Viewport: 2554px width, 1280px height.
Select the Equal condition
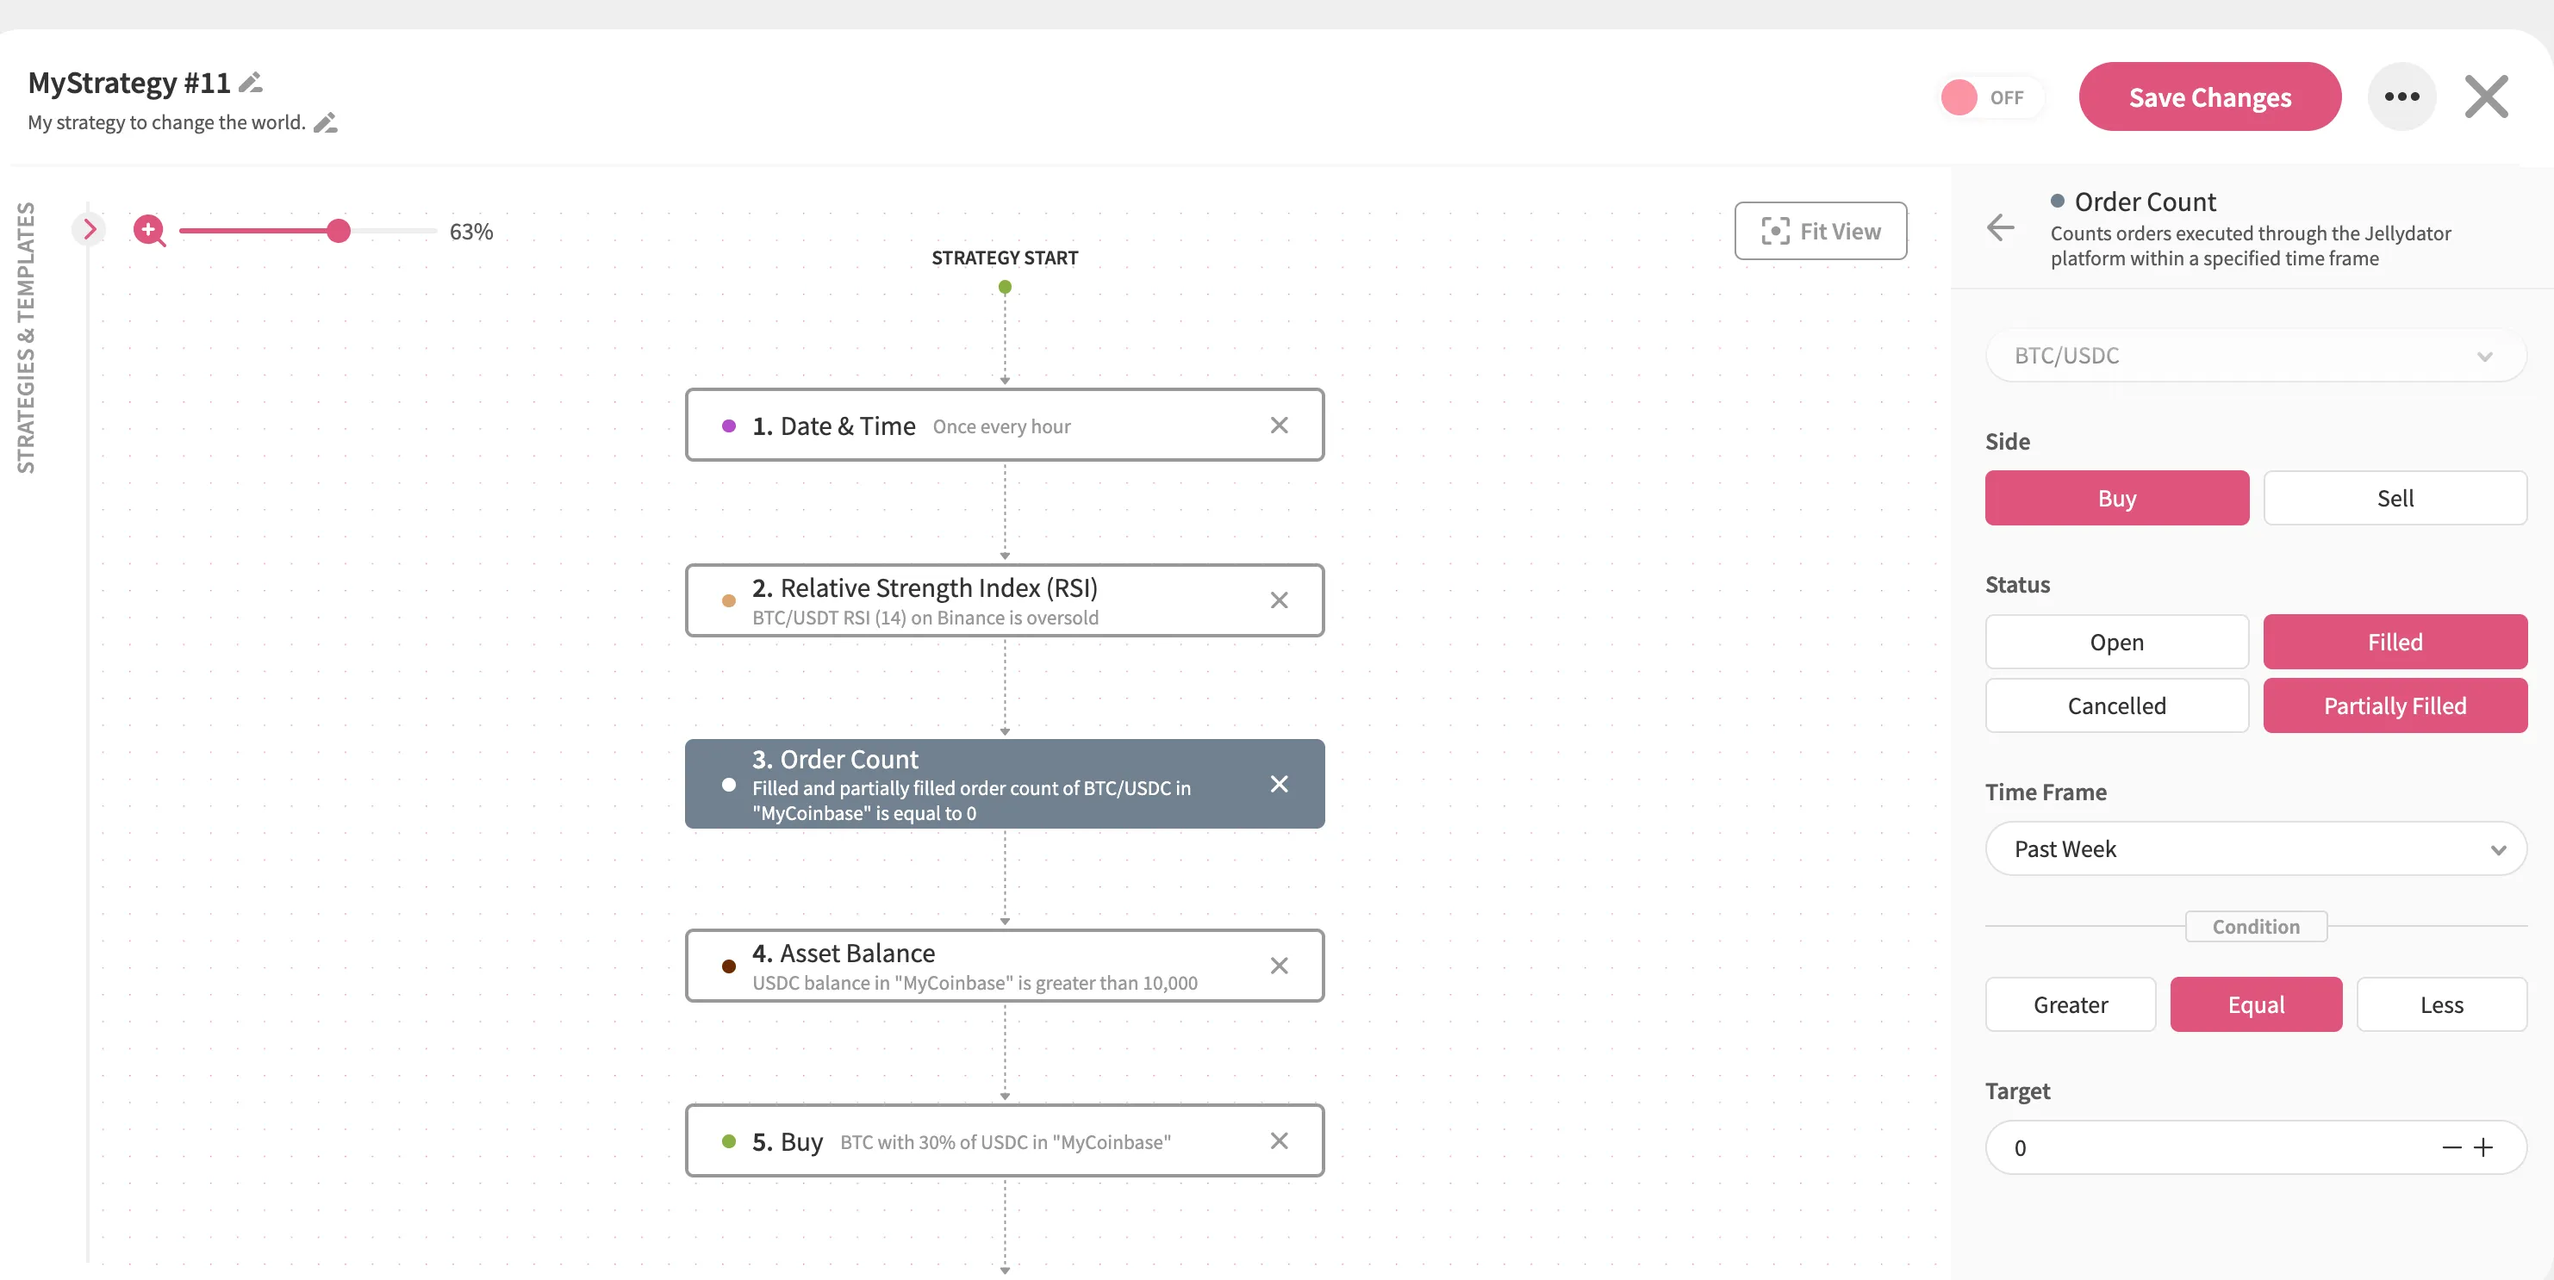pos(2256,1004)
